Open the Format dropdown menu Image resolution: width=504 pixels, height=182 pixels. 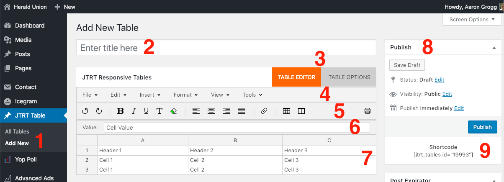(185, 95)
